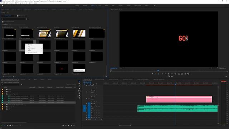Switch to the Sequence 01 timeline tab
This screenshot has width=229, height=129.
[x=87, y=80]
